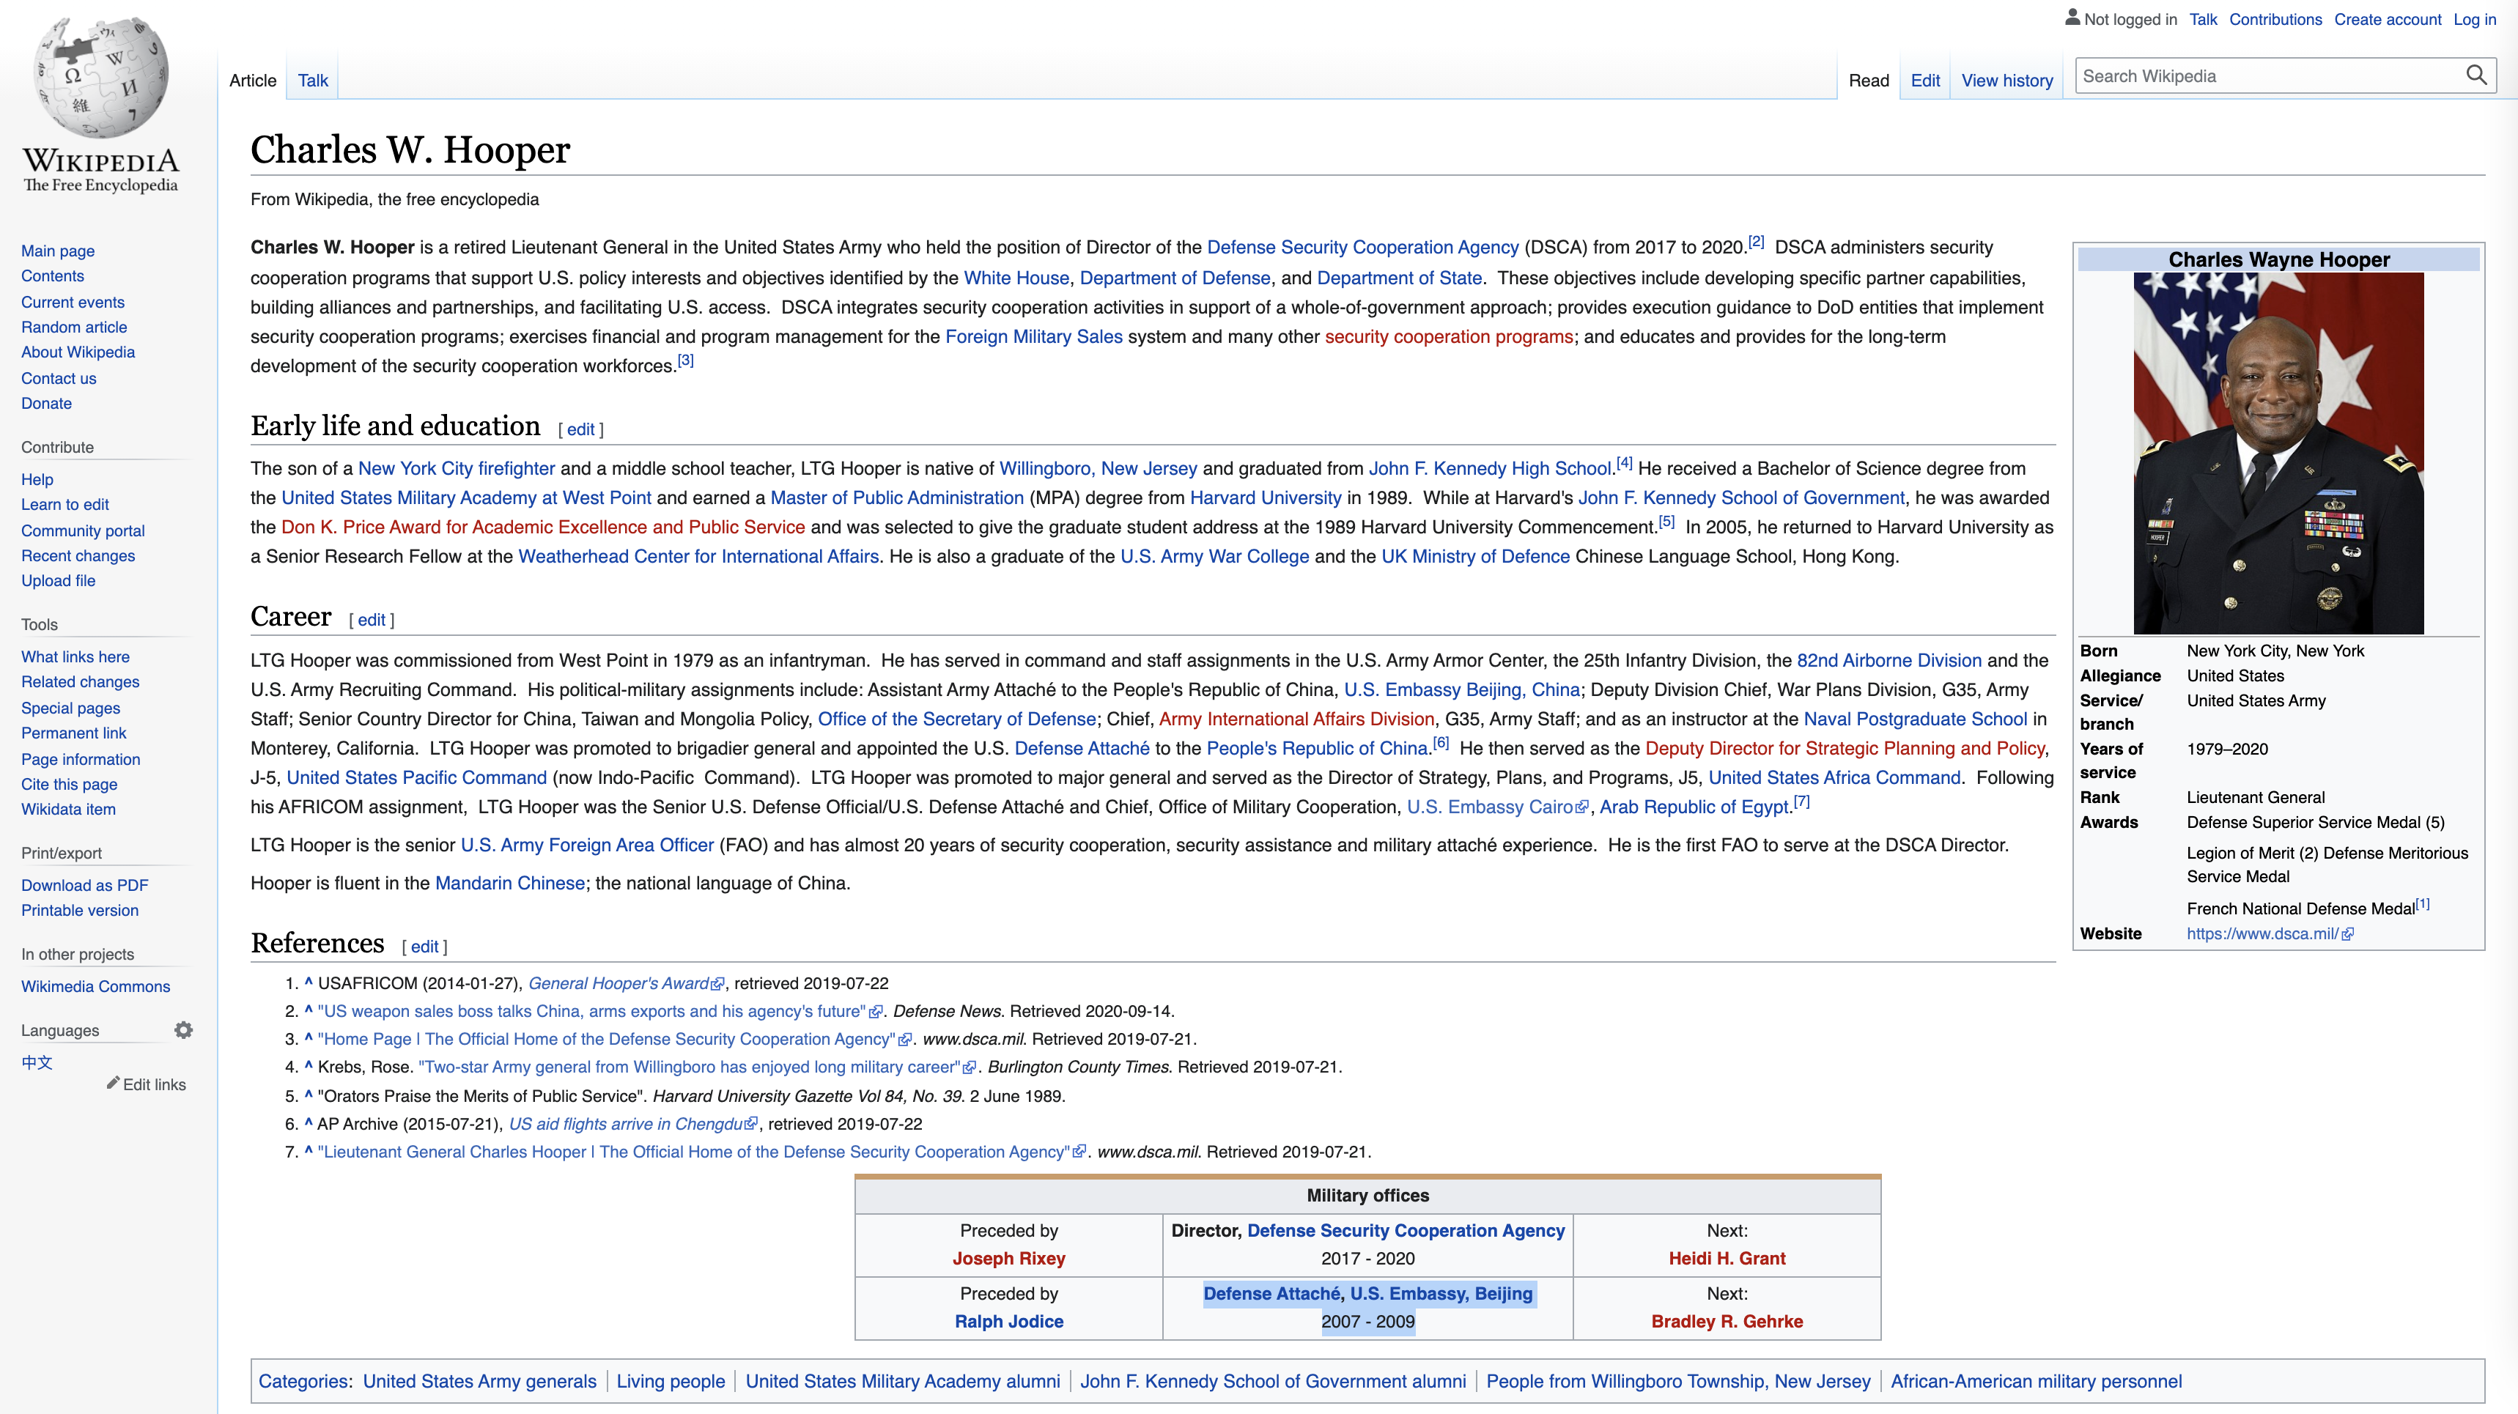Click the Edit links pencil icon

click(114, 1083)
